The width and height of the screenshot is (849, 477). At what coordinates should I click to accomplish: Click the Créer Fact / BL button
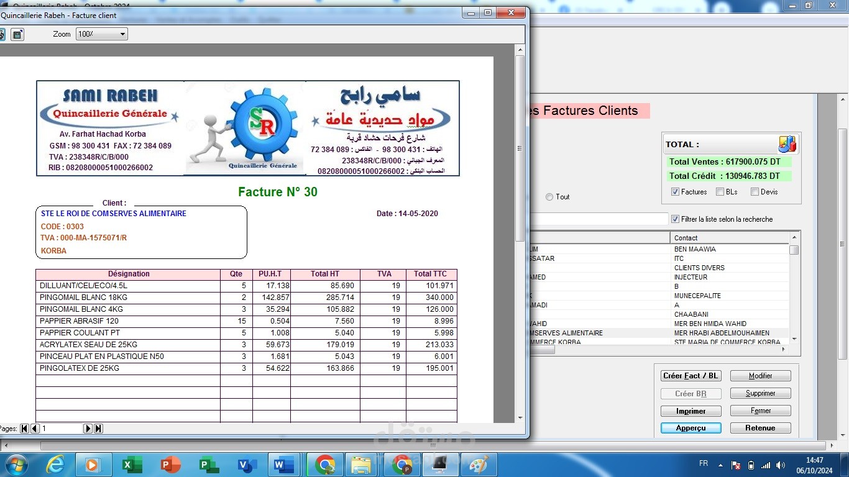(691, 376)
